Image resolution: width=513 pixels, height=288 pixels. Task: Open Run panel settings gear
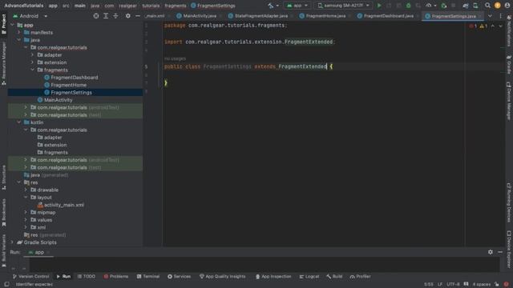(x=490, y=252)
